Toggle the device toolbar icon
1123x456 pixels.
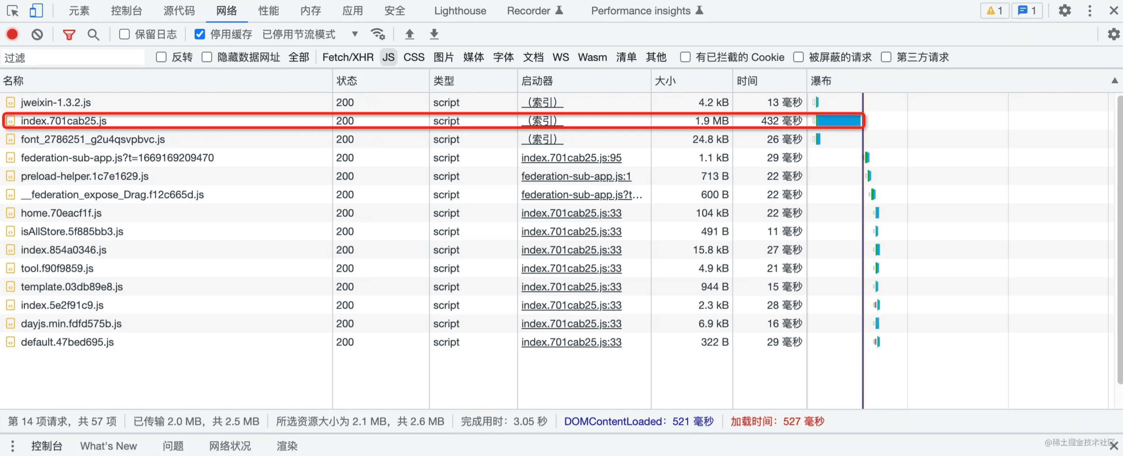click(x=36, y=10)
